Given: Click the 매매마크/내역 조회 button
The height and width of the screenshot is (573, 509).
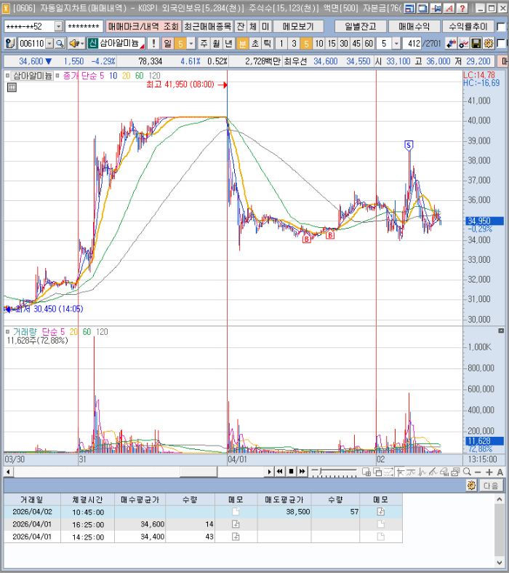Looking at the screenshot, I should (x=143, y=27).
